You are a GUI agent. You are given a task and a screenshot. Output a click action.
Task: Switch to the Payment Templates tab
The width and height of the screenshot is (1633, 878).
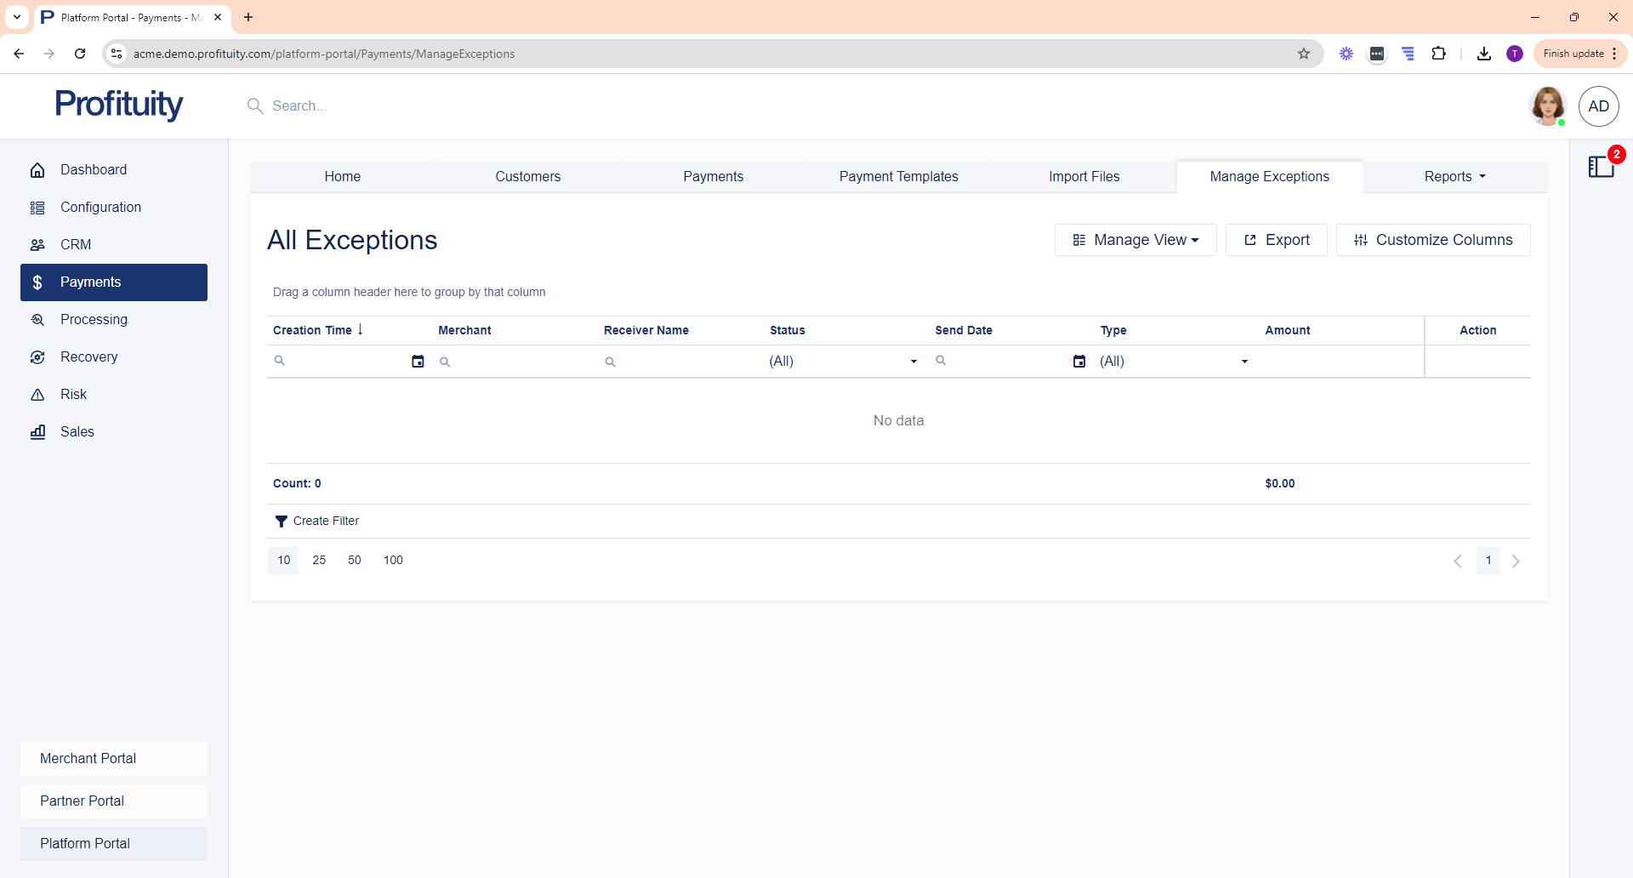(898, 176)
